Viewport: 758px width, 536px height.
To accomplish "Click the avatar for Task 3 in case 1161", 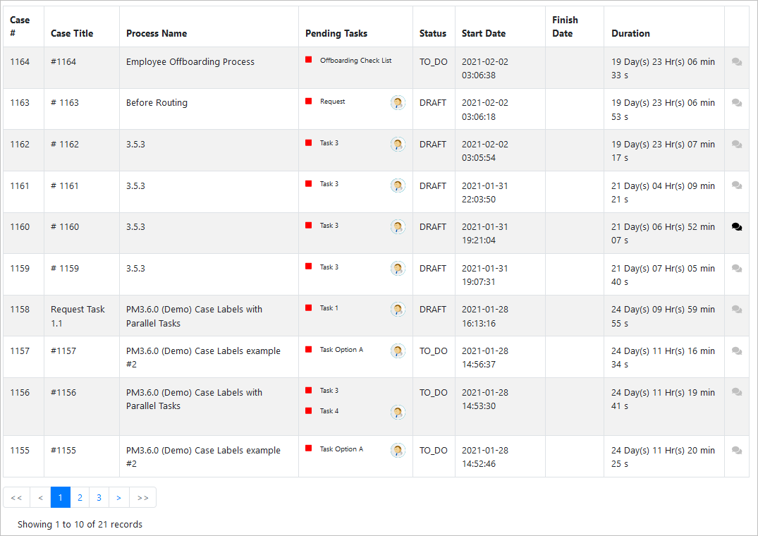I will point(398,185).
